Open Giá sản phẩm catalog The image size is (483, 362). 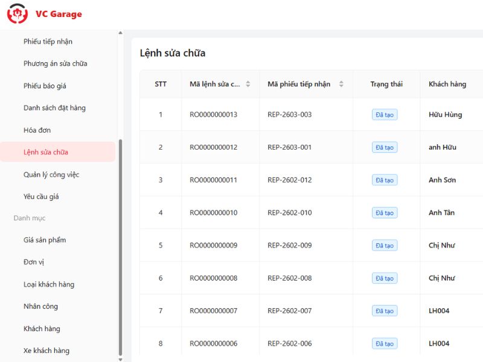(x=45, y=240)
